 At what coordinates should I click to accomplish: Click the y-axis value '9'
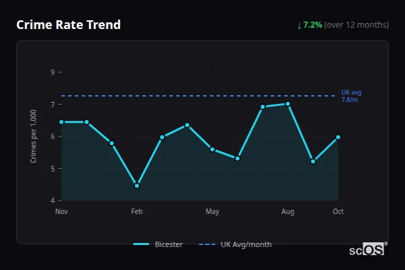(x=53, y=72)
